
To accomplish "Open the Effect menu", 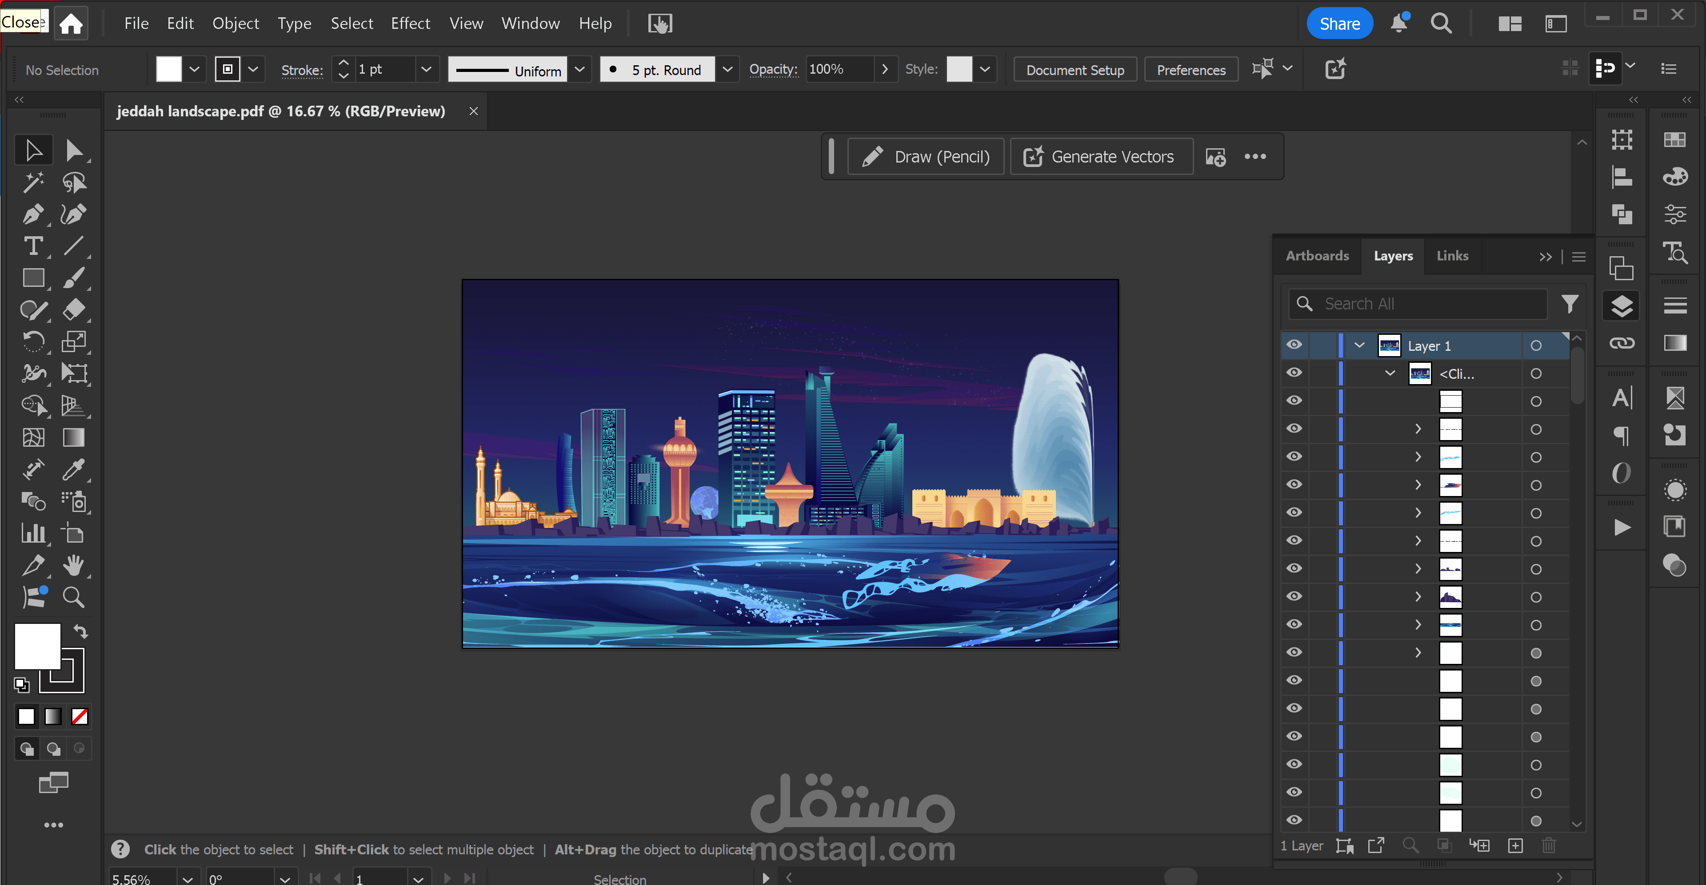I will [410, 24].
